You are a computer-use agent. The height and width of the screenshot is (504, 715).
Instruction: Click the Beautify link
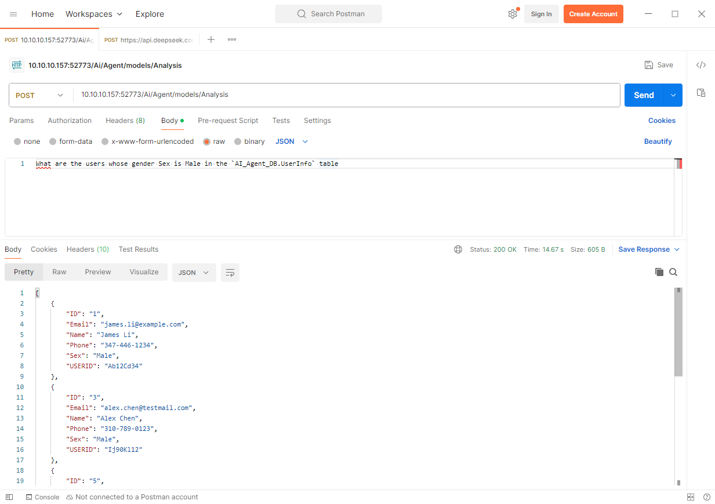(658, 142)
